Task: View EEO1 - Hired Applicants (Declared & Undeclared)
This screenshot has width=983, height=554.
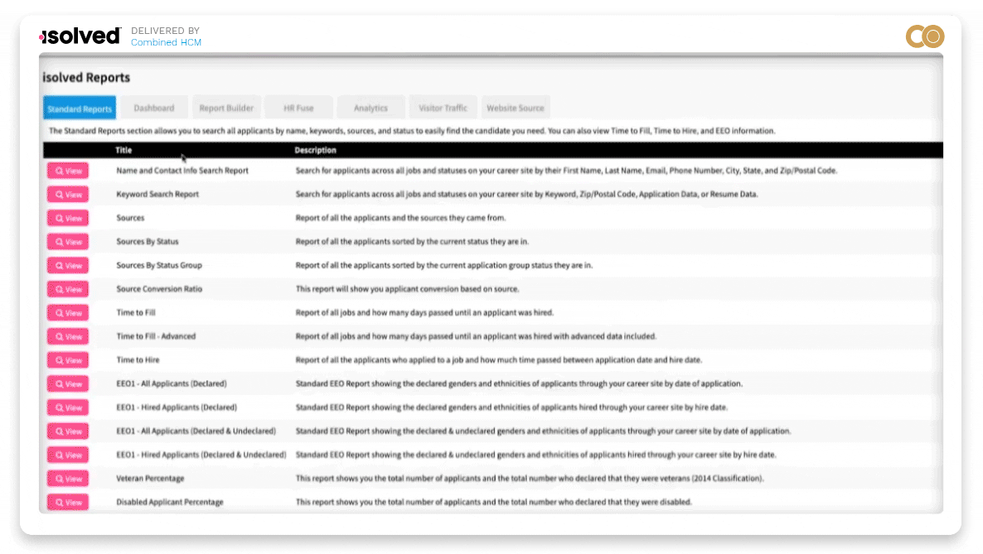Action: tap(68, 455)
